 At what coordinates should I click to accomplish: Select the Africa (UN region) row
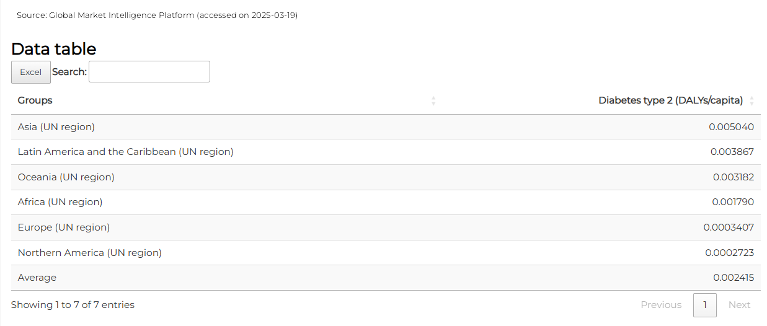(386, 202)
